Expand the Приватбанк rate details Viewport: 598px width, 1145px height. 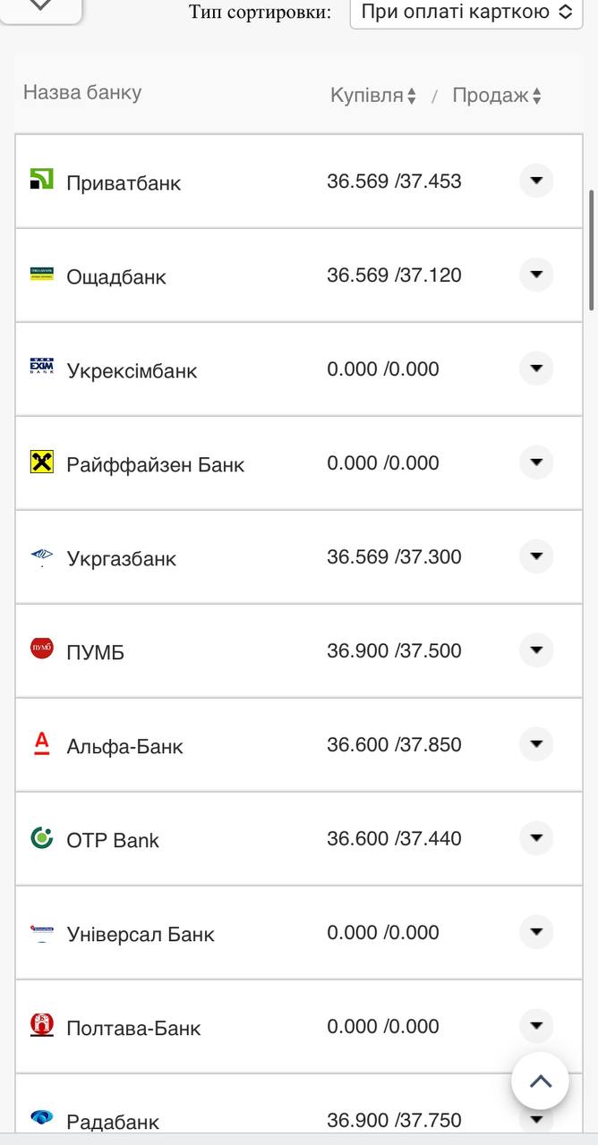coord(536,181)
